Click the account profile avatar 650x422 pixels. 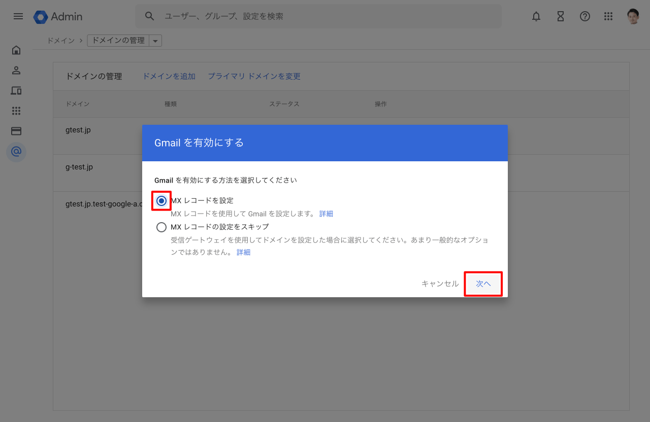coord(633,16)
